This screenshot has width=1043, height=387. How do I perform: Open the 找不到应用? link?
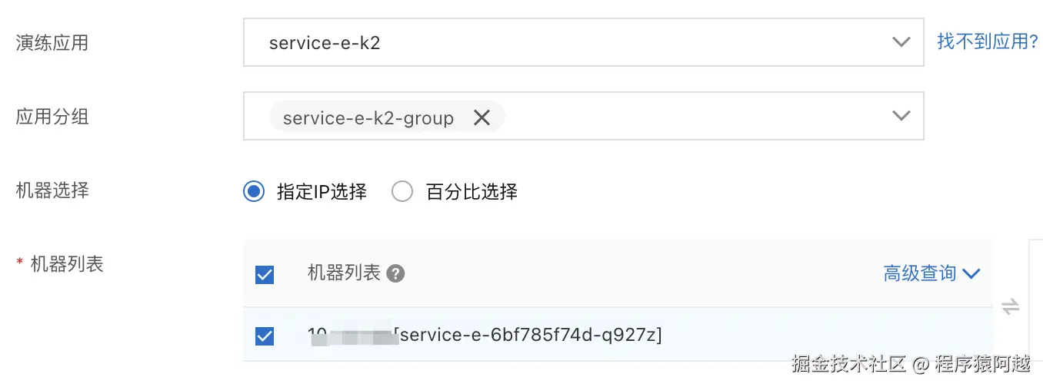coord(988,41)
